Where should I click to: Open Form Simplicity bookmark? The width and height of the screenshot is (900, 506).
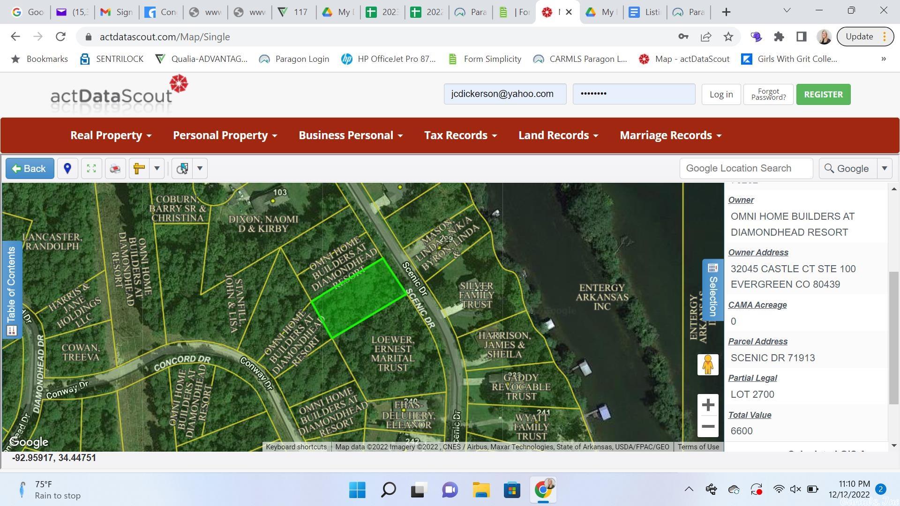click(485, 59)
